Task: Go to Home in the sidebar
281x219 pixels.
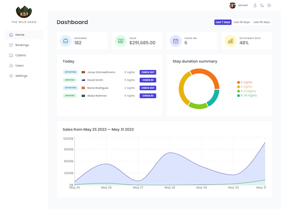Action: click(x=24, y=35)
